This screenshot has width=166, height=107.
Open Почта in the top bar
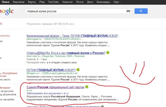point(80,2)
